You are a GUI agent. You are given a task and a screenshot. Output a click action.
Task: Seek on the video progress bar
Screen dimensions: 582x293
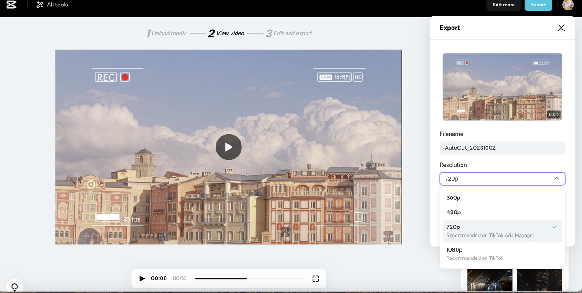point(249,278)
